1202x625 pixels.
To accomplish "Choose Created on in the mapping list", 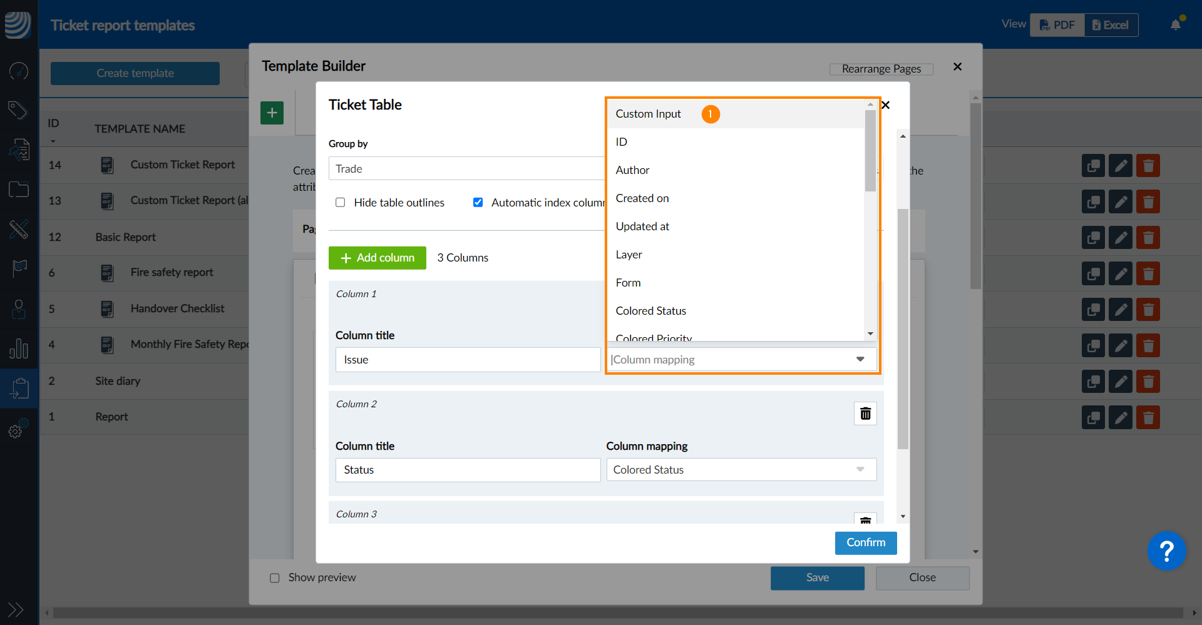I will point(642,198).
